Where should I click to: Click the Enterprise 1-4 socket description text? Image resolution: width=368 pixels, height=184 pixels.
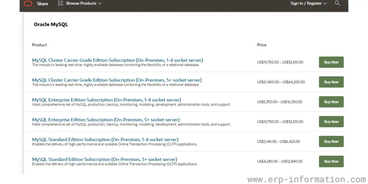(x=131, y=105)
